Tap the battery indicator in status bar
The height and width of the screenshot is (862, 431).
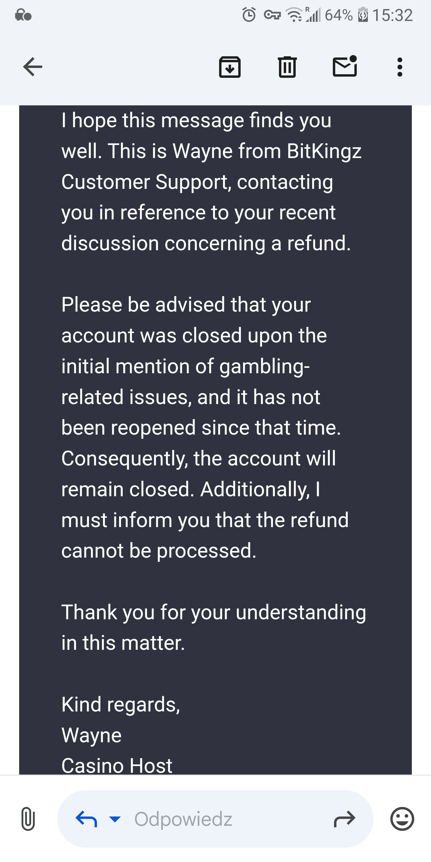pyautogui.click(x=363, y=15)
